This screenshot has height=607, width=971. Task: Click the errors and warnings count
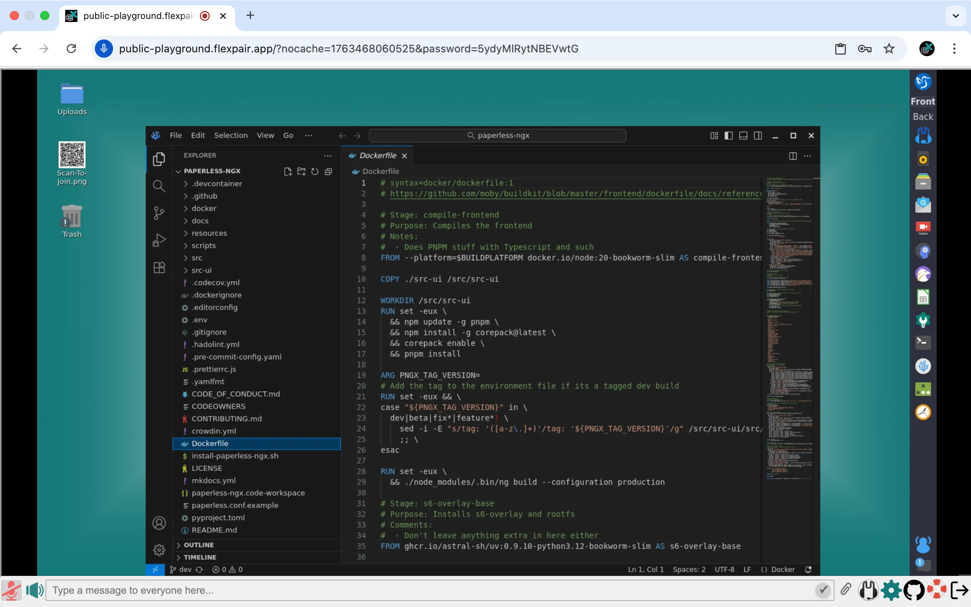pos(228,569)
